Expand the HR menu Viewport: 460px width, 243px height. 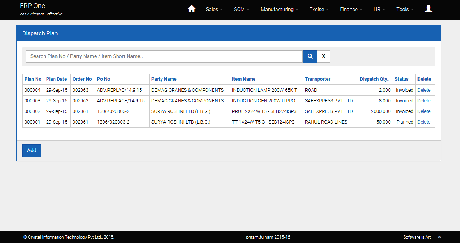pos(379,10)
